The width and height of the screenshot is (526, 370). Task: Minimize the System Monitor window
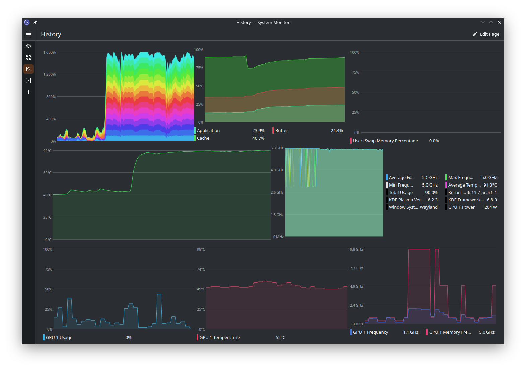[483, 22]
